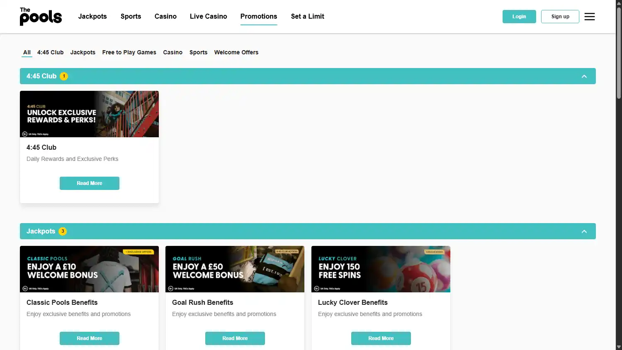Click the Jackpots count badge

tap(63, 231)
